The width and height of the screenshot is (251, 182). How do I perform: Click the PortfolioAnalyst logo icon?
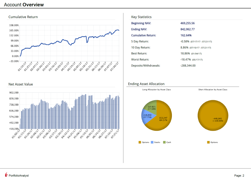[6, 174]
